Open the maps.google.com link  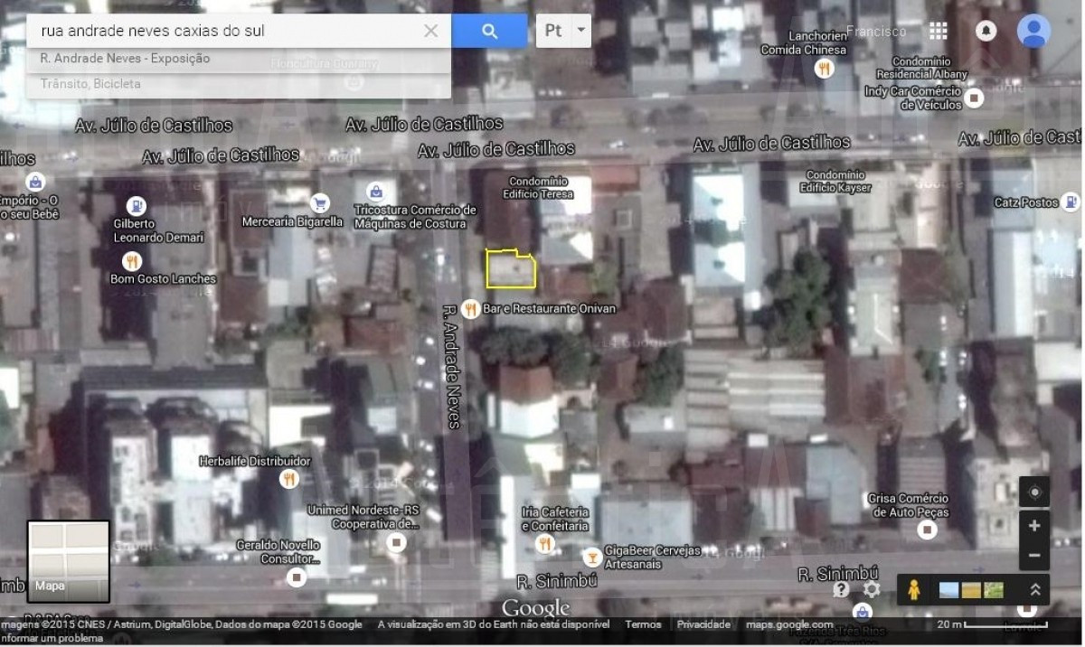click(x=789, y=624)
